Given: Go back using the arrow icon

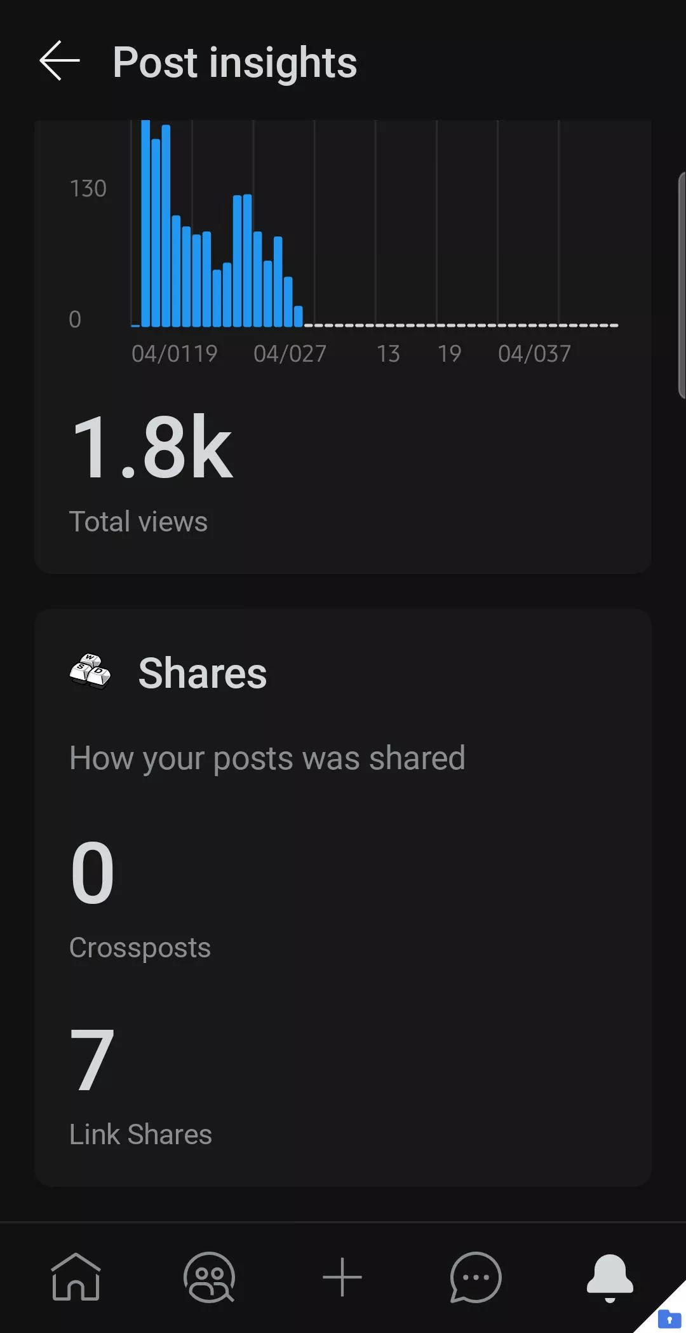Looking at the screenshot, I should point(60,61).
